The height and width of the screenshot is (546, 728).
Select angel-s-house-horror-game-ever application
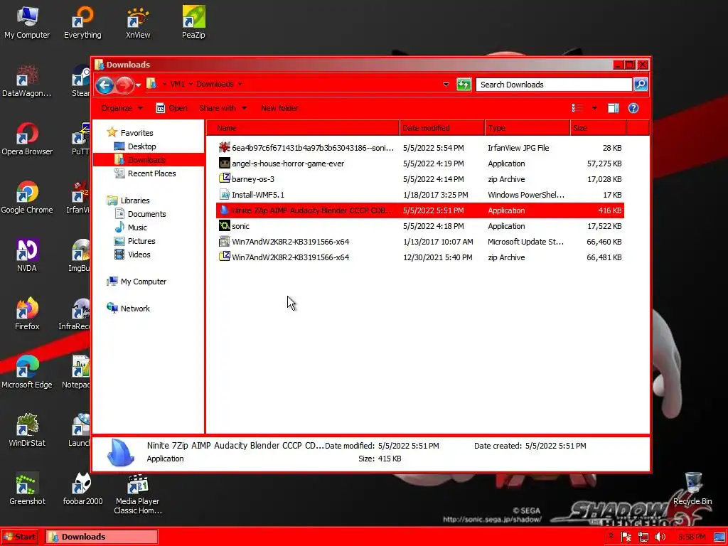coord(420,164)
